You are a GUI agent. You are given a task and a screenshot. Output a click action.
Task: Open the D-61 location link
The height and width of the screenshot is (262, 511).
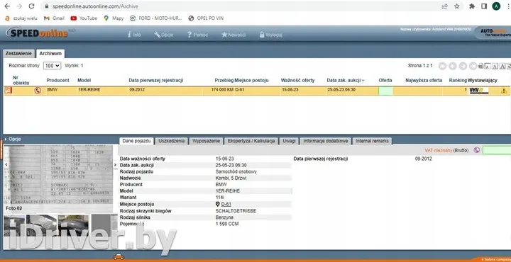[226, 204]
